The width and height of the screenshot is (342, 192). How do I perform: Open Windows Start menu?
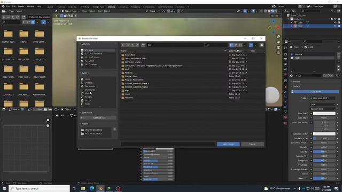[x=4, y=188]
